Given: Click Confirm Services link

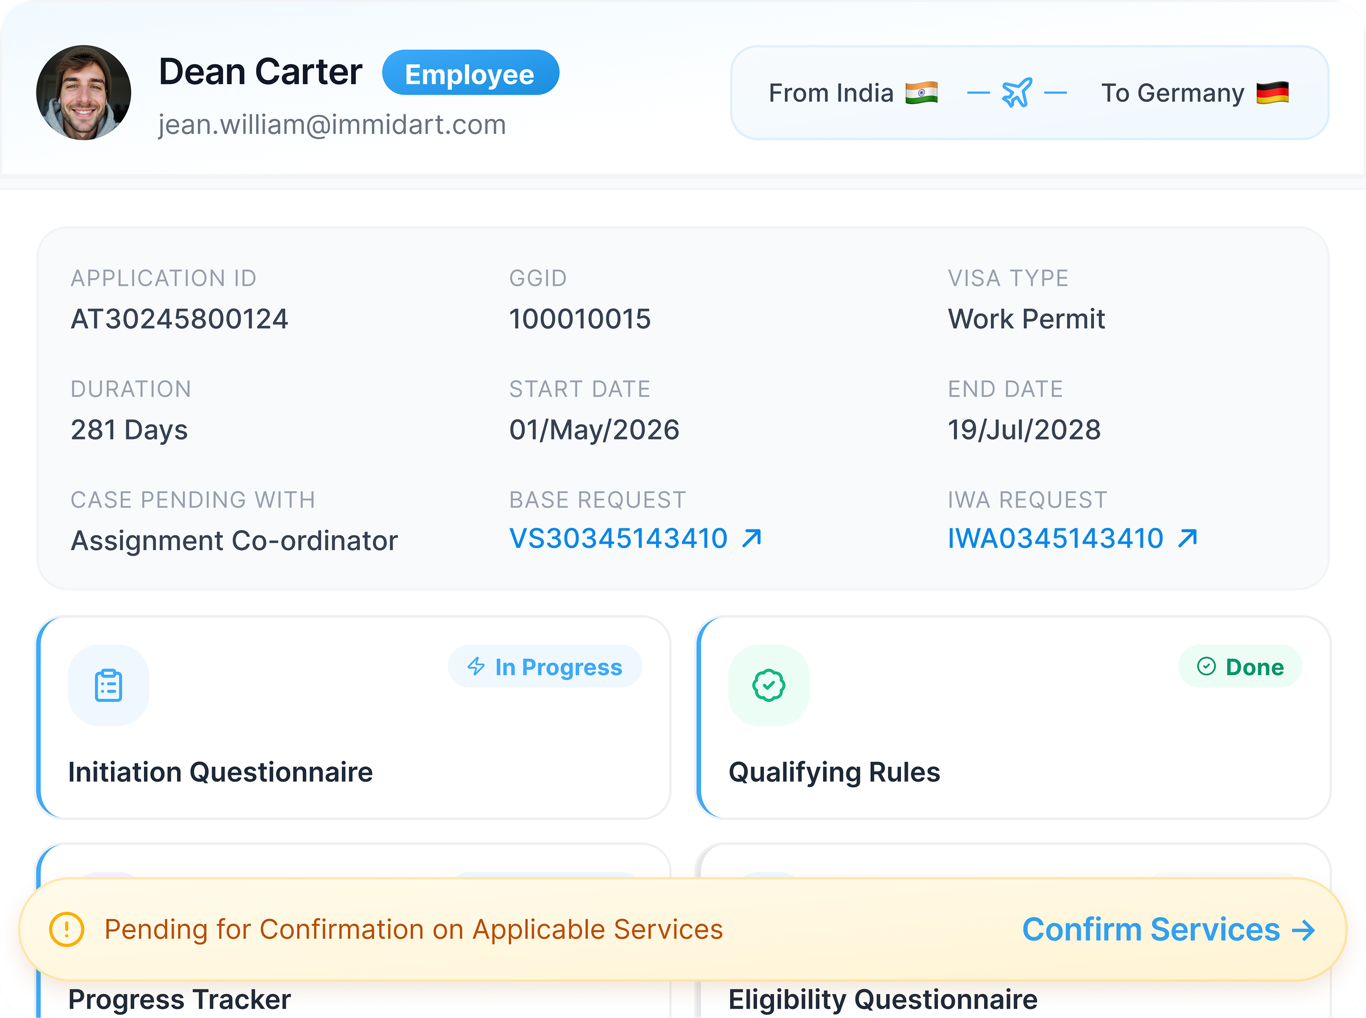Looking at the screenshot, I should [1151, 929].
